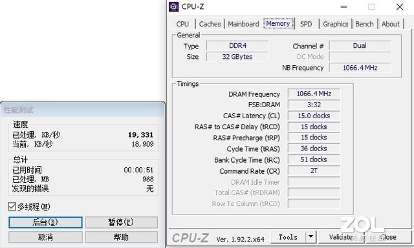The image size is (414, 248).
Task: Click the 32 GBytes size field
Action: click(x=237, y=57)
